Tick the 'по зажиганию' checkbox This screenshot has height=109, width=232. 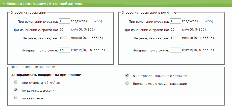(16, 98)
